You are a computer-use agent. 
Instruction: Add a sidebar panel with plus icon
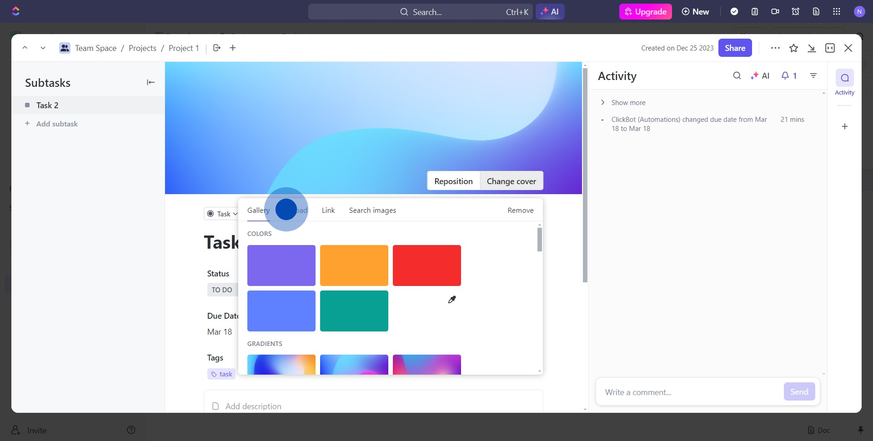(845, 126)
